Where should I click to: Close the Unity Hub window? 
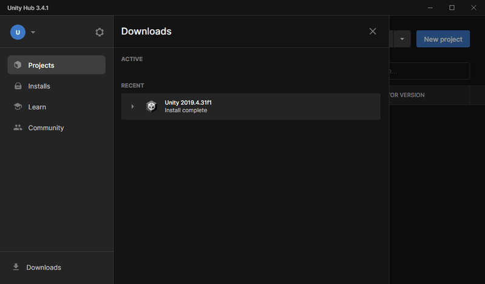click(473, 8)
